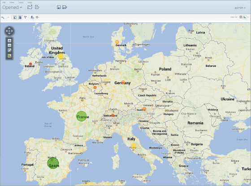This screenshot has width=251, height=186.
Task: Open the filter funnel tool
Action: pos(25,17)
